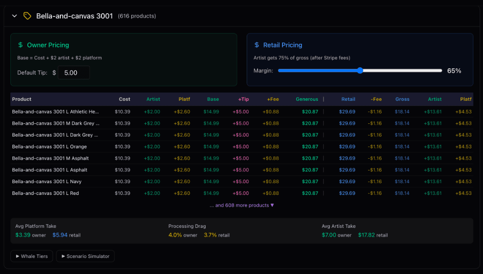Click the 616 products count label
The image size is (483, 274).
pos(138,16)
